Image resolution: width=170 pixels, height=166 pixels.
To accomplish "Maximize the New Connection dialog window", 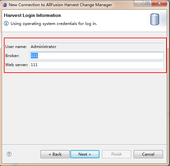I will (147, 3).
